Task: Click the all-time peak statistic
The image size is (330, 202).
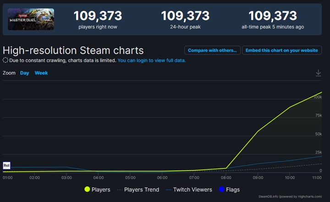Action: [272, 16]
